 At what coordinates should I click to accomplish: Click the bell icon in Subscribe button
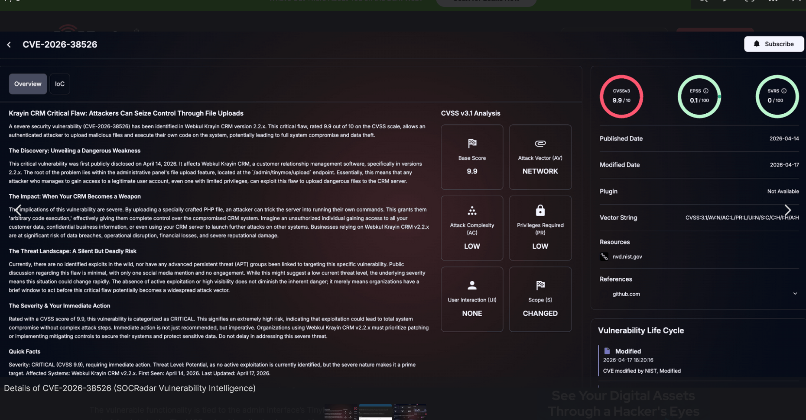point(757,44)
